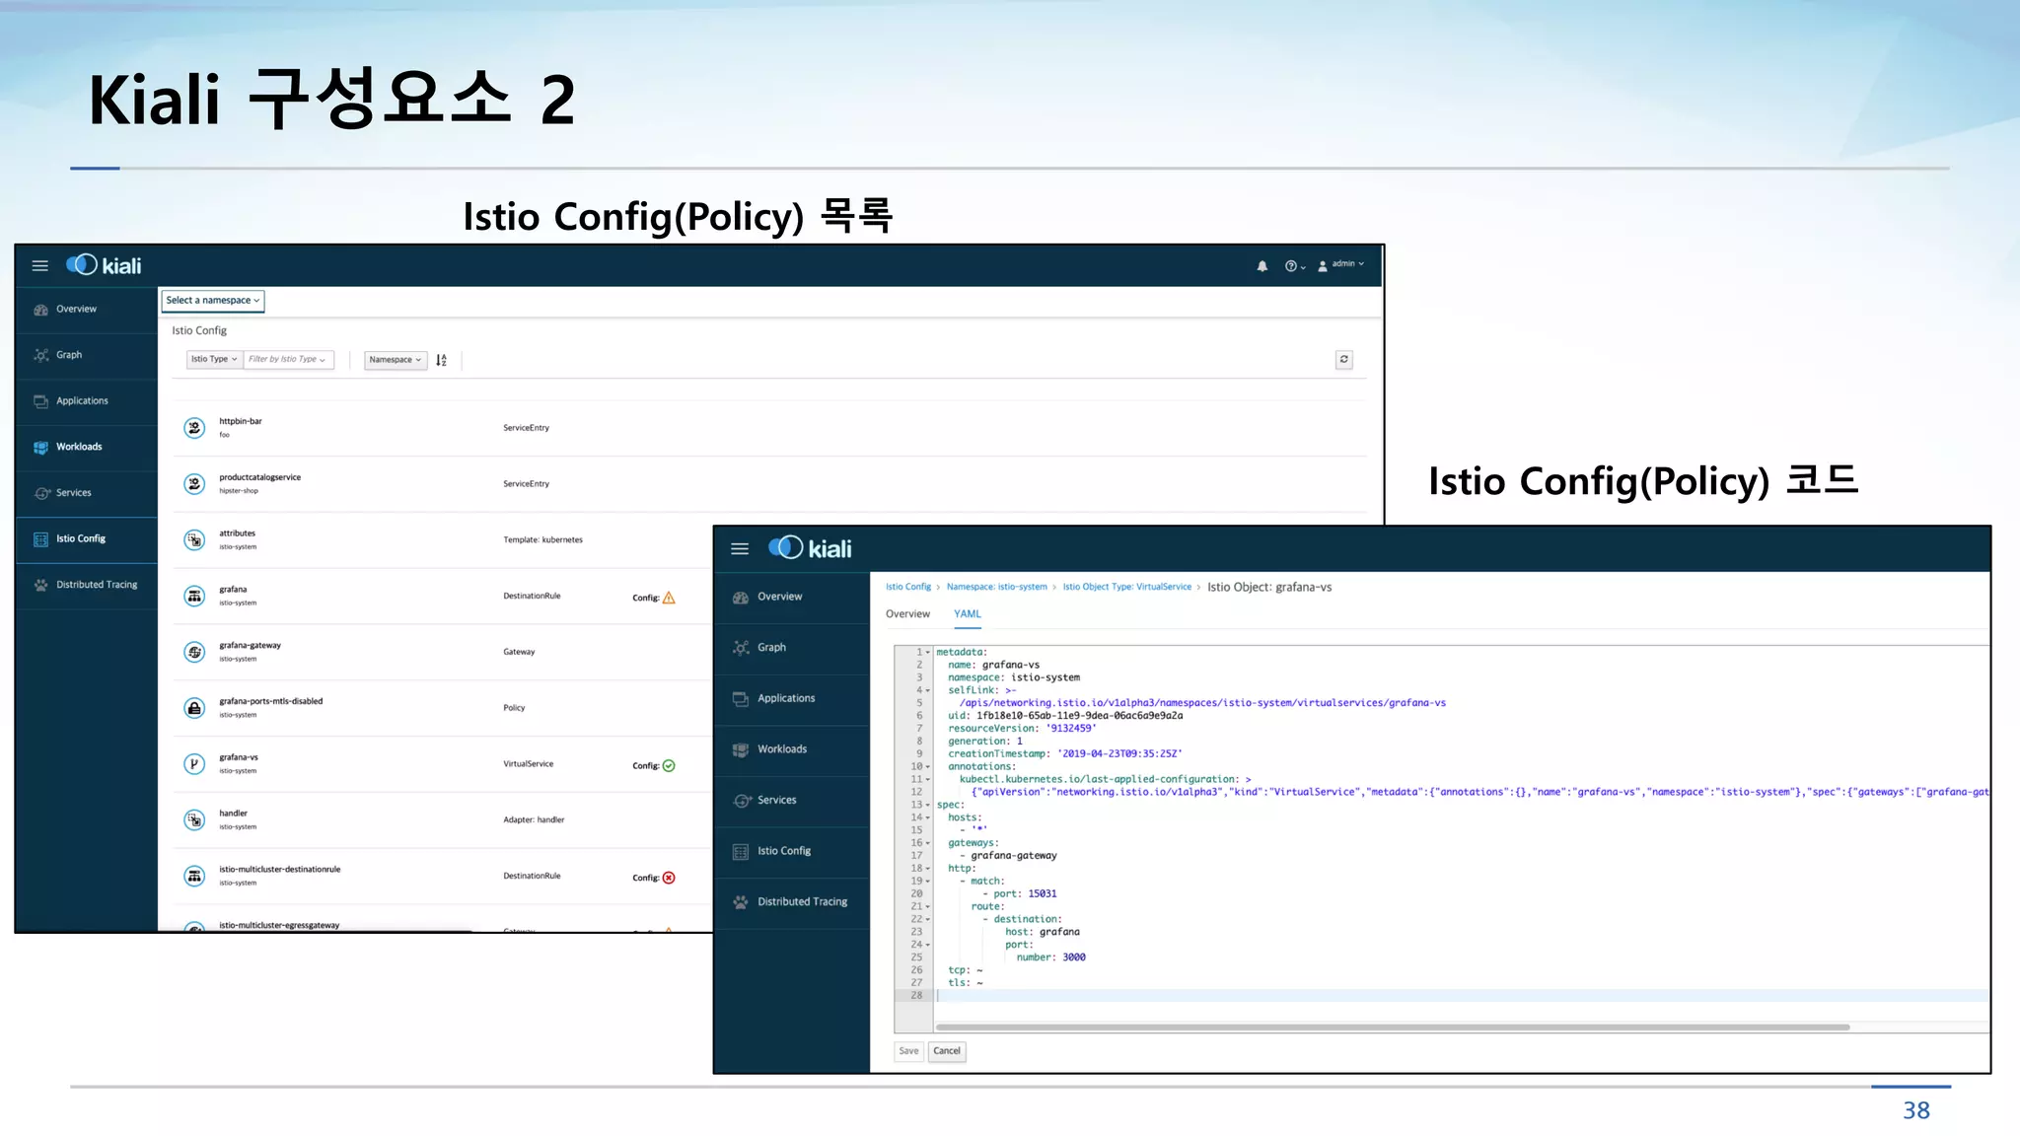Click the httpbin-bar ServiceEntry icon

[x=194, y=428]
